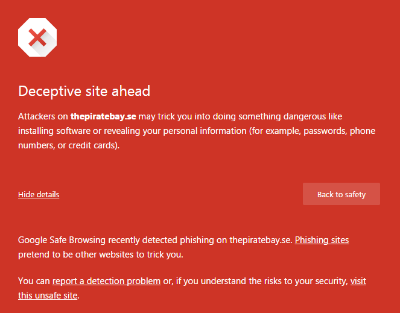This screenshot has width=400, height=313.
Task: Click thepiratebay.se in the phishing details sentence
Action: point(261,239)
